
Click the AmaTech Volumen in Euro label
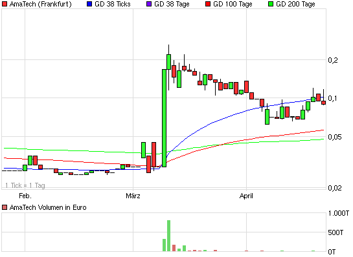[48, 207]
